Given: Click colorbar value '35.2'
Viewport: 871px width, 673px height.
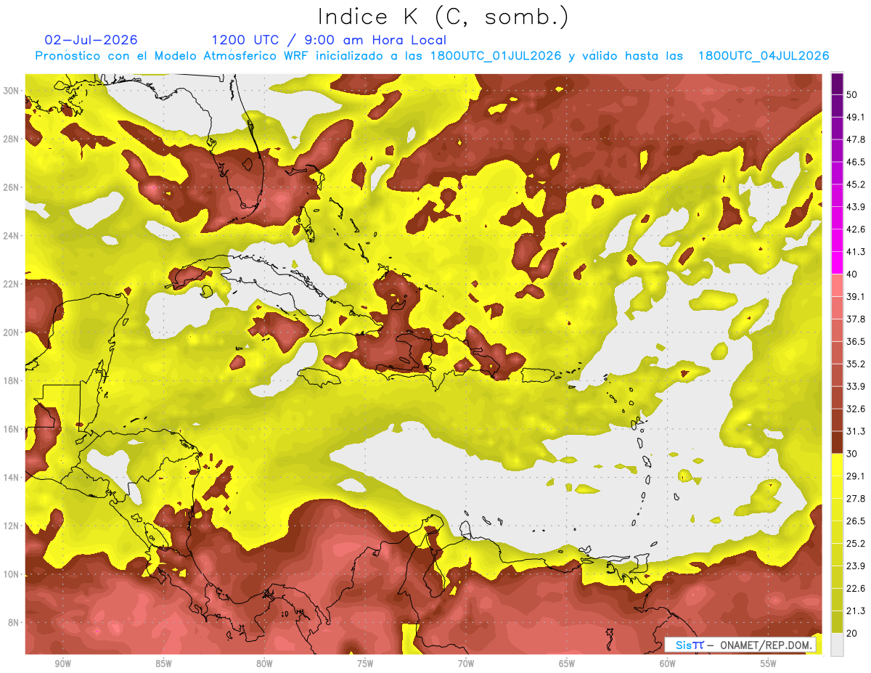Looking at the screenshot, I should (856, 364).
